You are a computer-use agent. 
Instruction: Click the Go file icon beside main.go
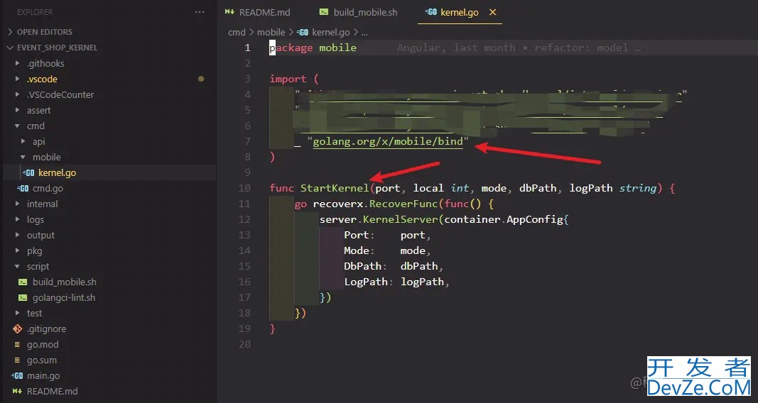pyautogui.click(x=17, y=375)
